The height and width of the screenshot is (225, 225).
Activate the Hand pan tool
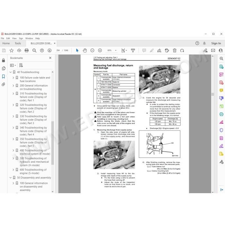coord(85,50)
